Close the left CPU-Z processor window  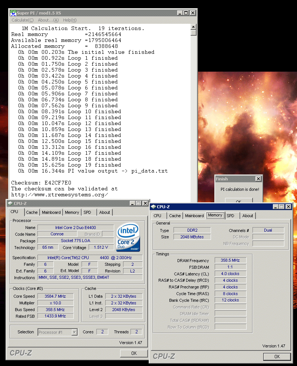[145, 203]
